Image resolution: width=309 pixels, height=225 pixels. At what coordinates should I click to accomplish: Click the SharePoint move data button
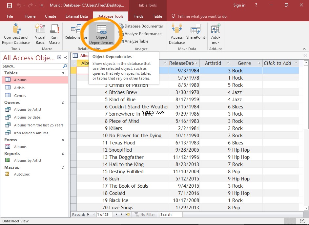[196, 32]
